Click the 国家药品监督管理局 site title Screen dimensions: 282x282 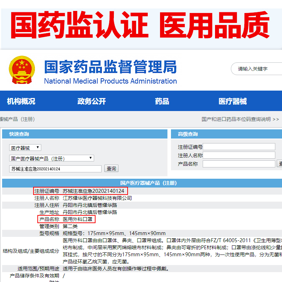coord(110,67)
